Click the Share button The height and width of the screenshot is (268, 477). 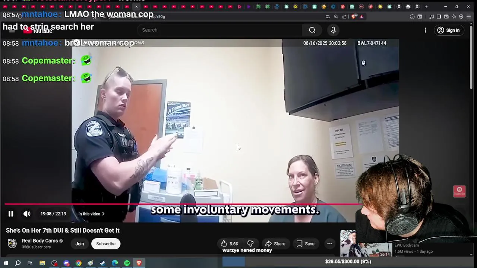tap(275, 244)
